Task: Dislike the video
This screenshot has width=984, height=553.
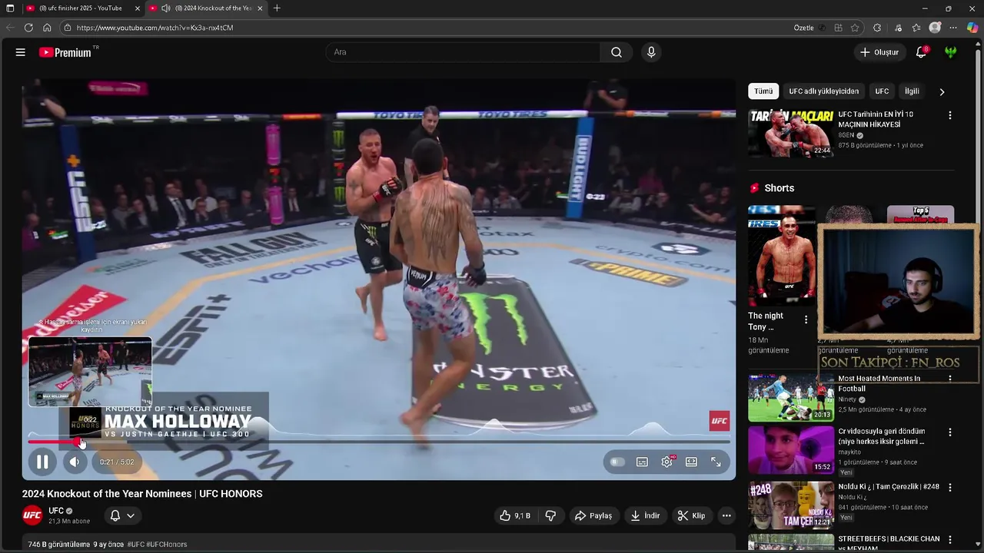Action: pos(550,515)
